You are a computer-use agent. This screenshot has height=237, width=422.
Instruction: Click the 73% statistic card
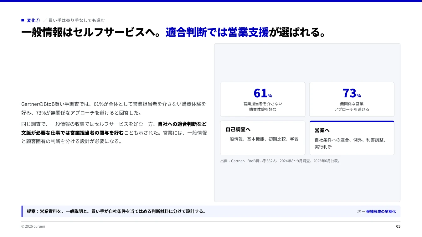tap(352, 99)
